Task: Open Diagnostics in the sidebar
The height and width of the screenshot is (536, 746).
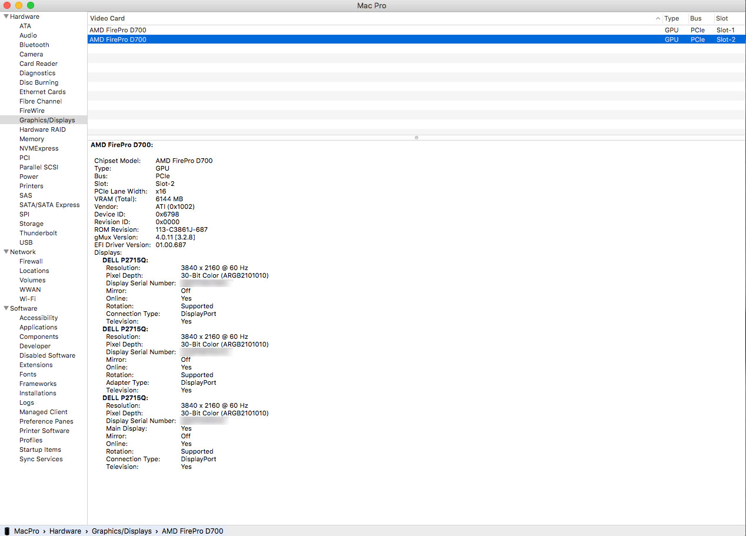Action: pos(37,73)
